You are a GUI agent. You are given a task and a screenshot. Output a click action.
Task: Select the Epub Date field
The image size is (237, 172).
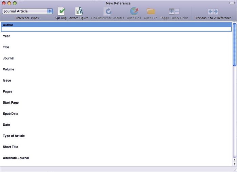click(11, 114)
